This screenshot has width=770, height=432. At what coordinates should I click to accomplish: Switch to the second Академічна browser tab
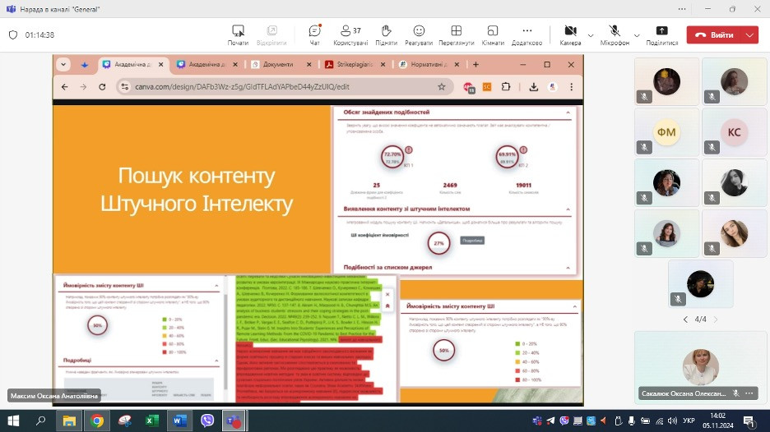click(x=206, y=64)
